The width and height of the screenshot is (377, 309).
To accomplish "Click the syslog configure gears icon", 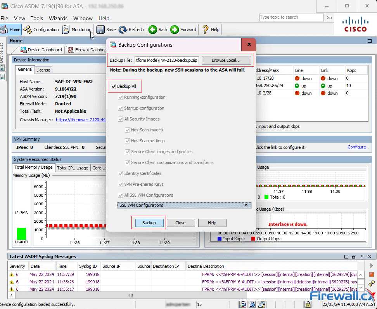I will click(x=372, y=283).
